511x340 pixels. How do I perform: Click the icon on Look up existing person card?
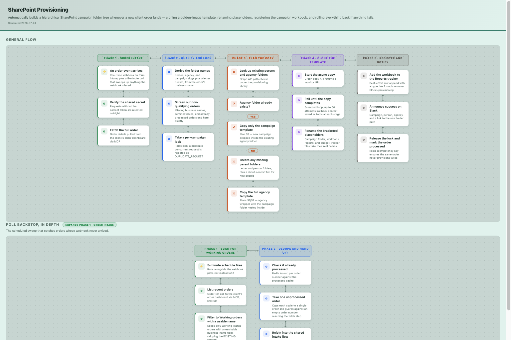(x=234, y=72)
